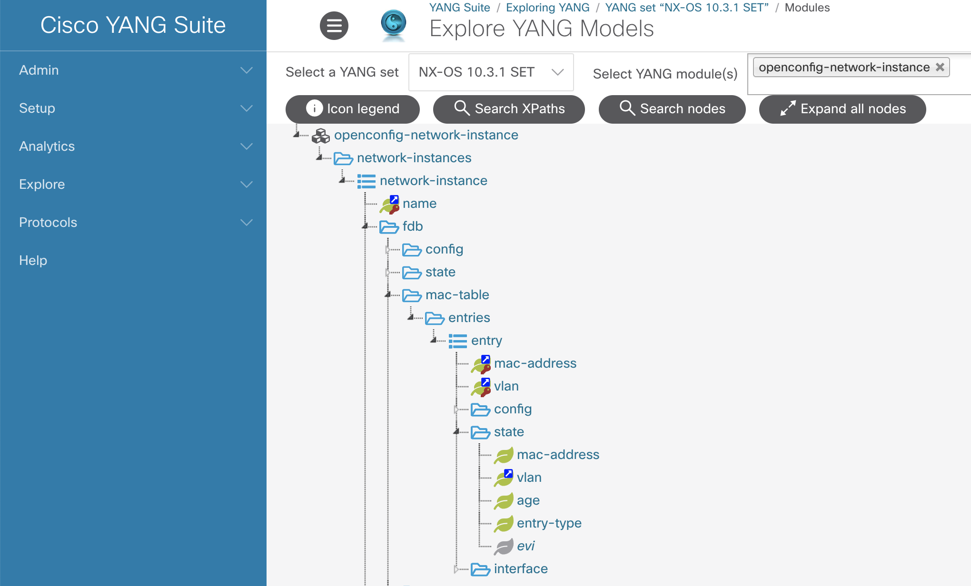Click the network-instance list icon

pyautogui.click(x=366, y=181)
